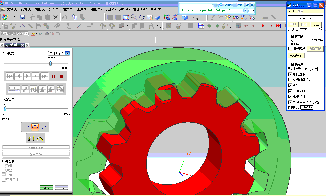
Task: Step one frame forward in animation panel
Action: (36, 76)
